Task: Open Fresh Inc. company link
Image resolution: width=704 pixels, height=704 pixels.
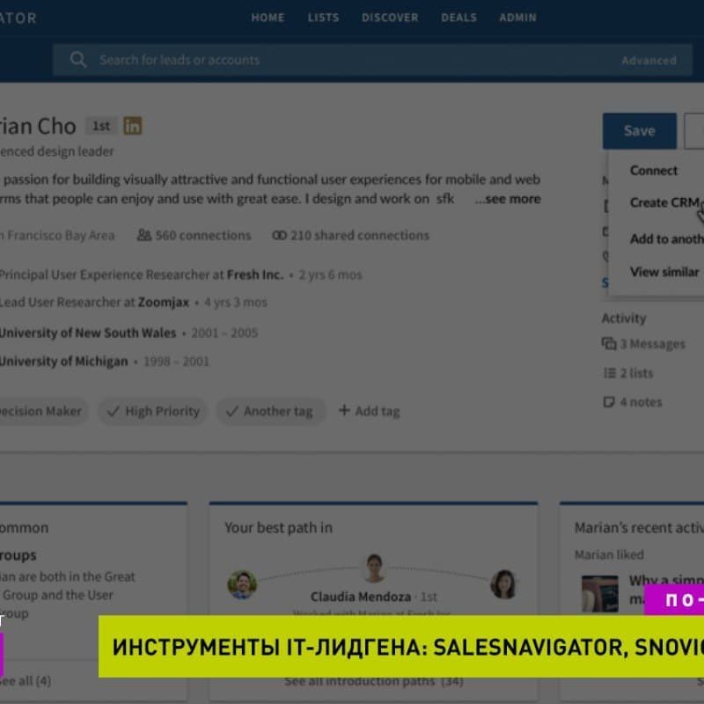Action: click(255, 275)
